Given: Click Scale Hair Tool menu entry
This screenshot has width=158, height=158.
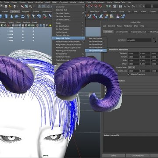Looking at the screenshot, I should tap(61, 10).
